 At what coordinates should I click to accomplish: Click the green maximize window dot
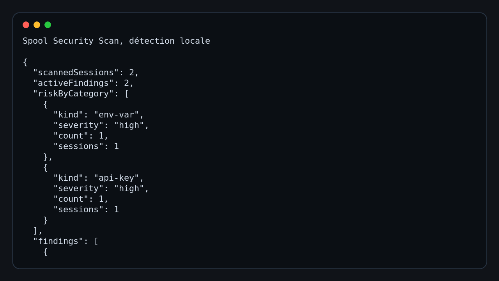[48, 25]
